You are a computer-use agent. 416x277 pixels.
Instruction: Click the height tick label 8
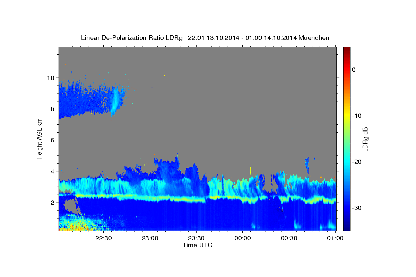(53, 109)
